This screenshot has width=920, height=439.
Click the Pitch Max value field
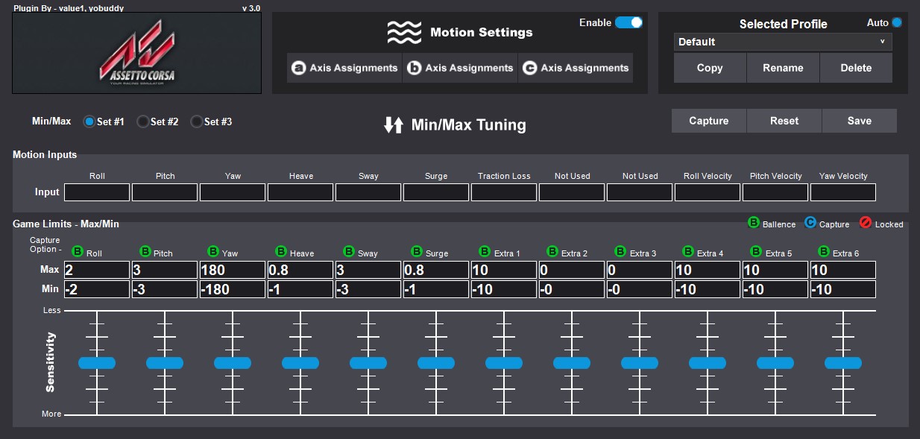[165, 270]
